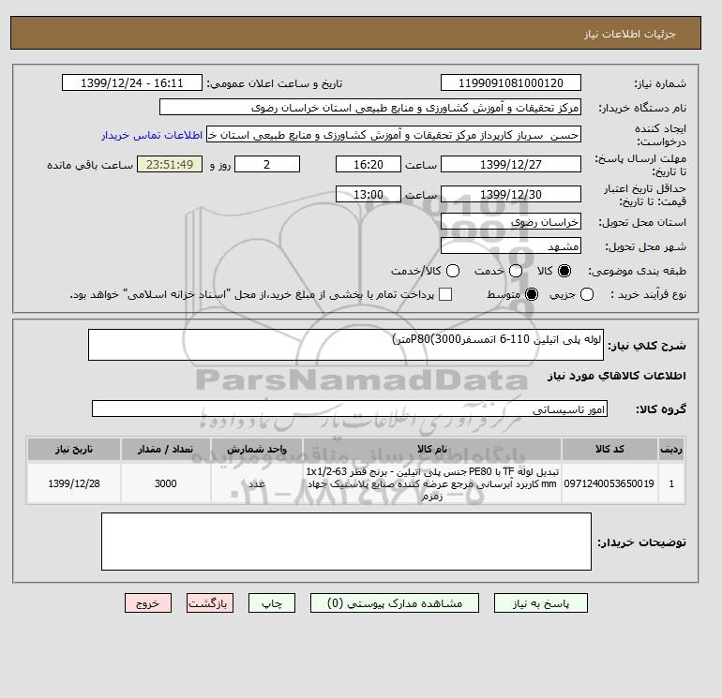Click the تعداد / مقدار column header

click(166, 449)
